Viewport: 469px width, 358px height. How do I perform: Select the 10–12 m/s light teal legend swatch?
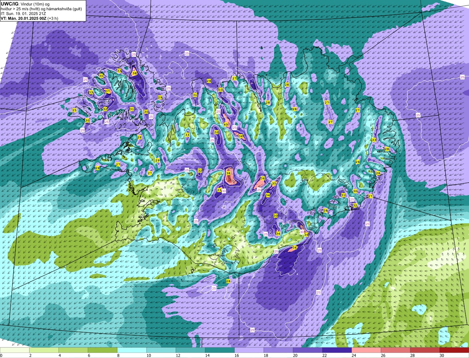coord(161,350)
